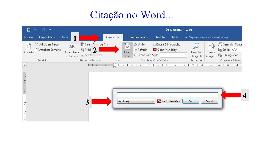Click Atualizar Sumário

(x=48, y=50)
